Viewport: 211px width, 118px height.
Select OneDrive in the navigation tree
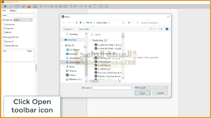click(72, 40)
